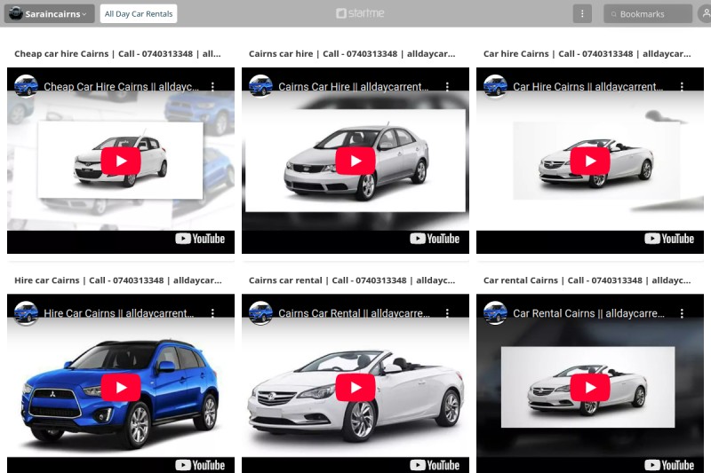
Task: Click channel avatar on Car Rental Cairns video
Action: 495,312
